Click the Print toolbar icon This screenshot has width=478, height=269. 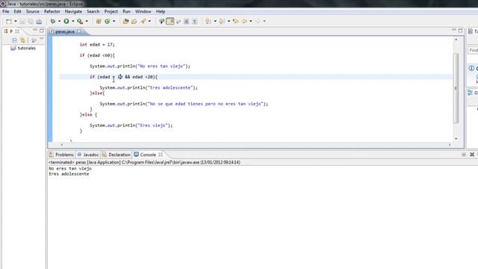(x=39, y=22)
